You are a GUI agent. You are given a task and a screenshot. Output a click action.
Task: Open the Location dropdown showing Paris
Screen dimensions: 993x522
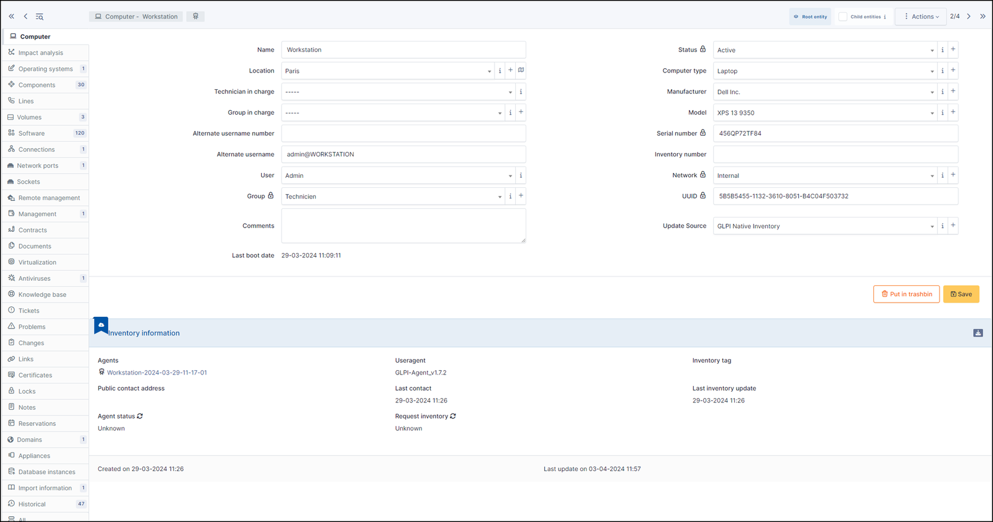point(388,71)
